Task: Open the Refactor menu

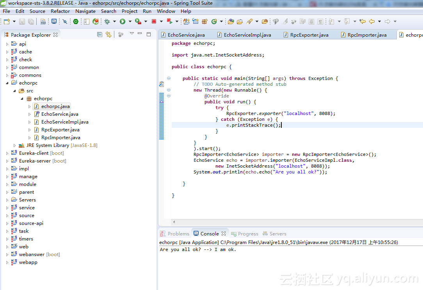Action: tap(60, 11)
